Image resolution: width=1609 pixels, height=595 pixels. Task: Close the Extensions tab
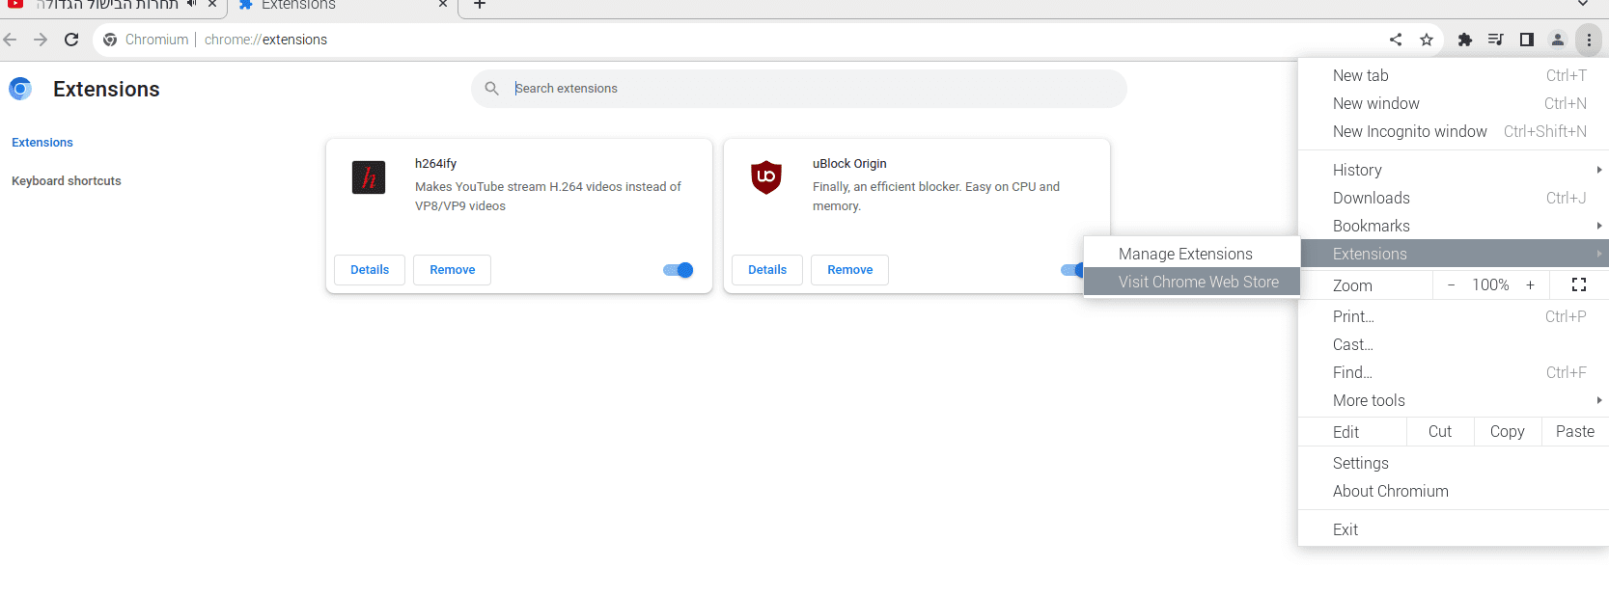(x=443, y=4)
